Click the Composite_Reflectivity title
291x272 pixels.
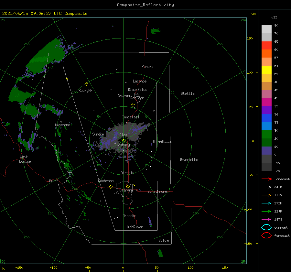point(145,5)
